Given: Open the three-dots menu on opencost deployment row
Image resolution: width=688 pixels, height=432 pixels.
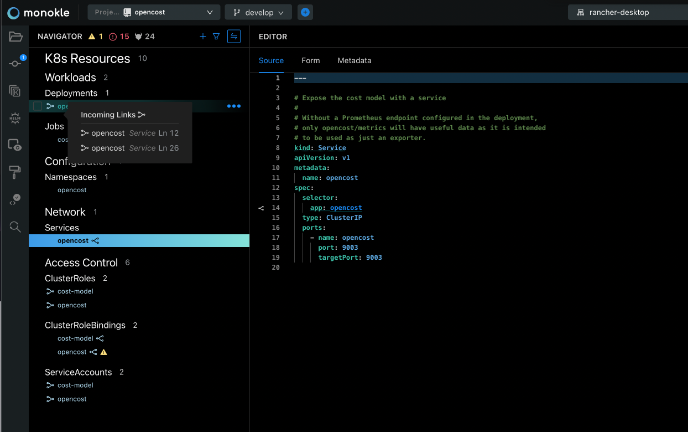Looking at the screenshot, I should [x=234, y=106].
